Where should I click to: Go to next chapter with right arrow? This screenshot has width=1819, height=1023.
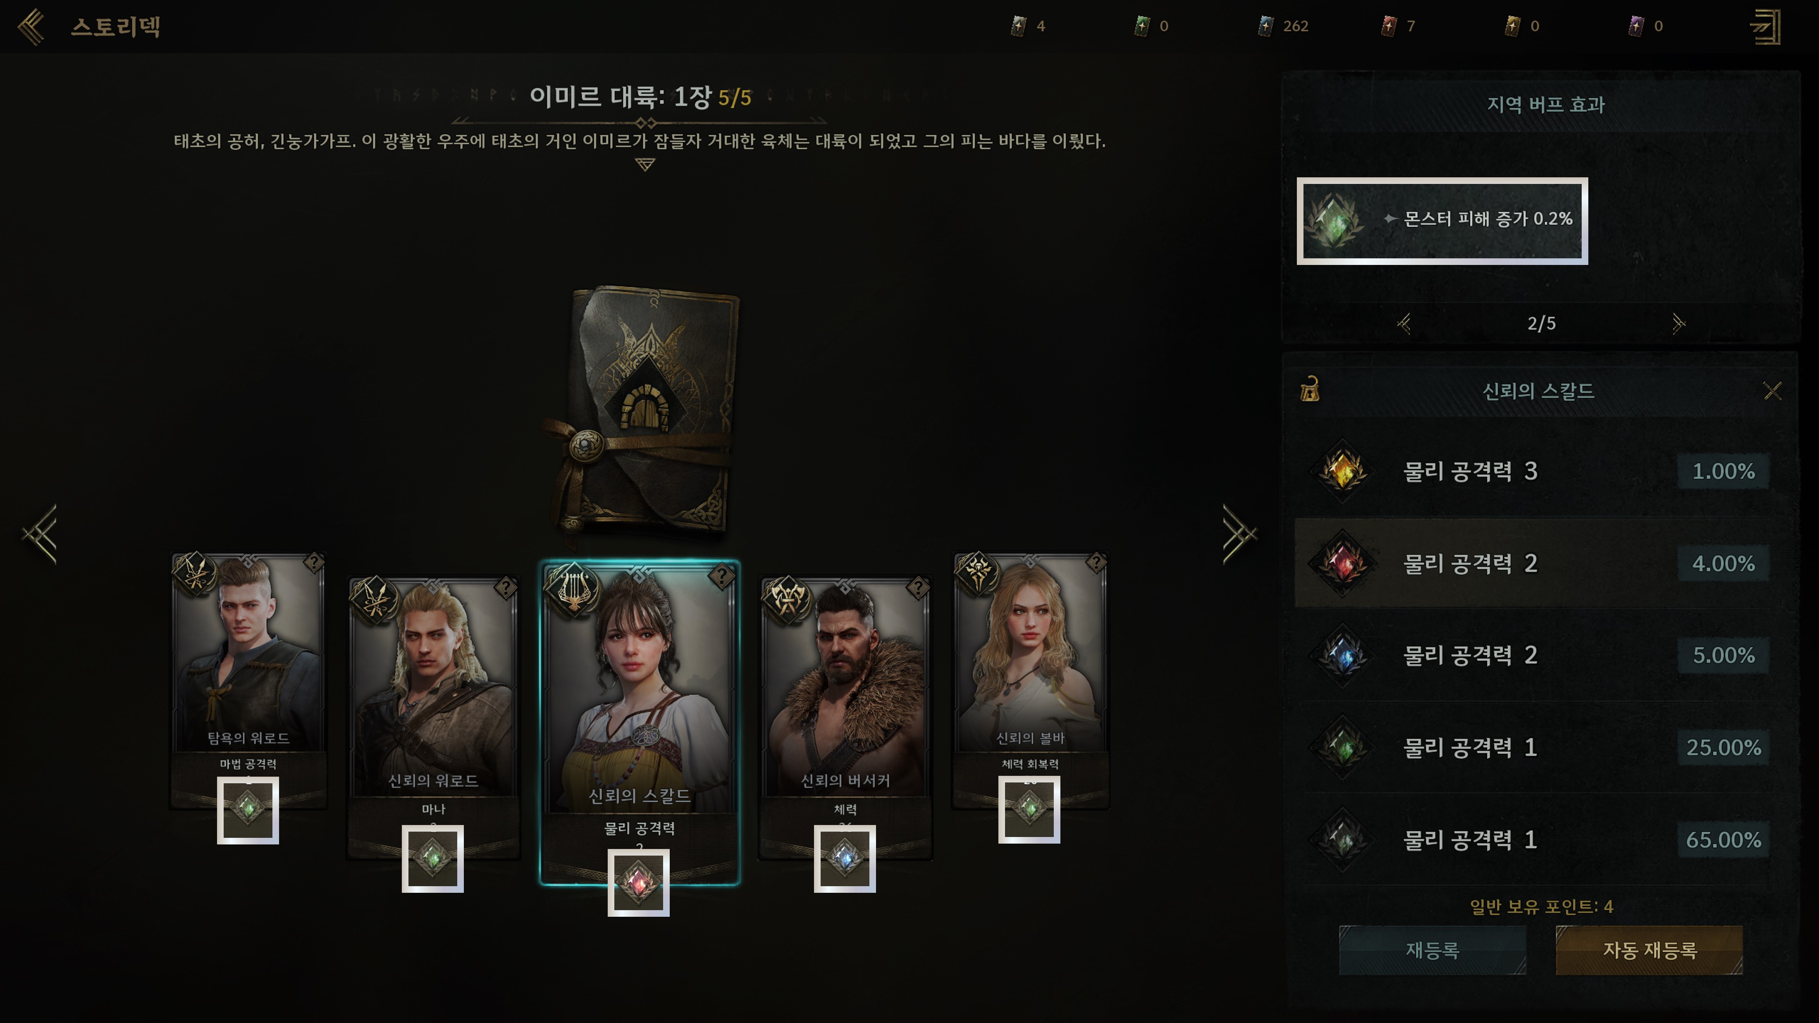click(x=1239, y=534)
